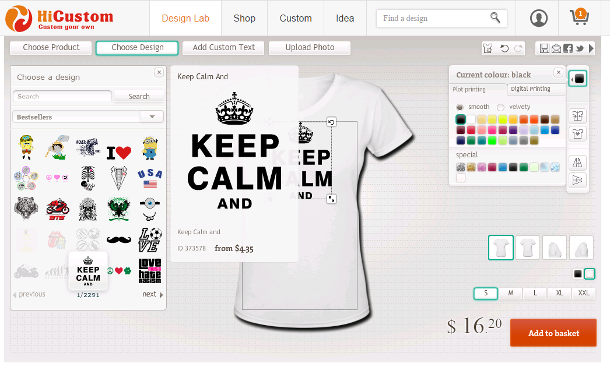Center the design horizontally on shirt
610x367 pixels.
click(x=578, y=116)
